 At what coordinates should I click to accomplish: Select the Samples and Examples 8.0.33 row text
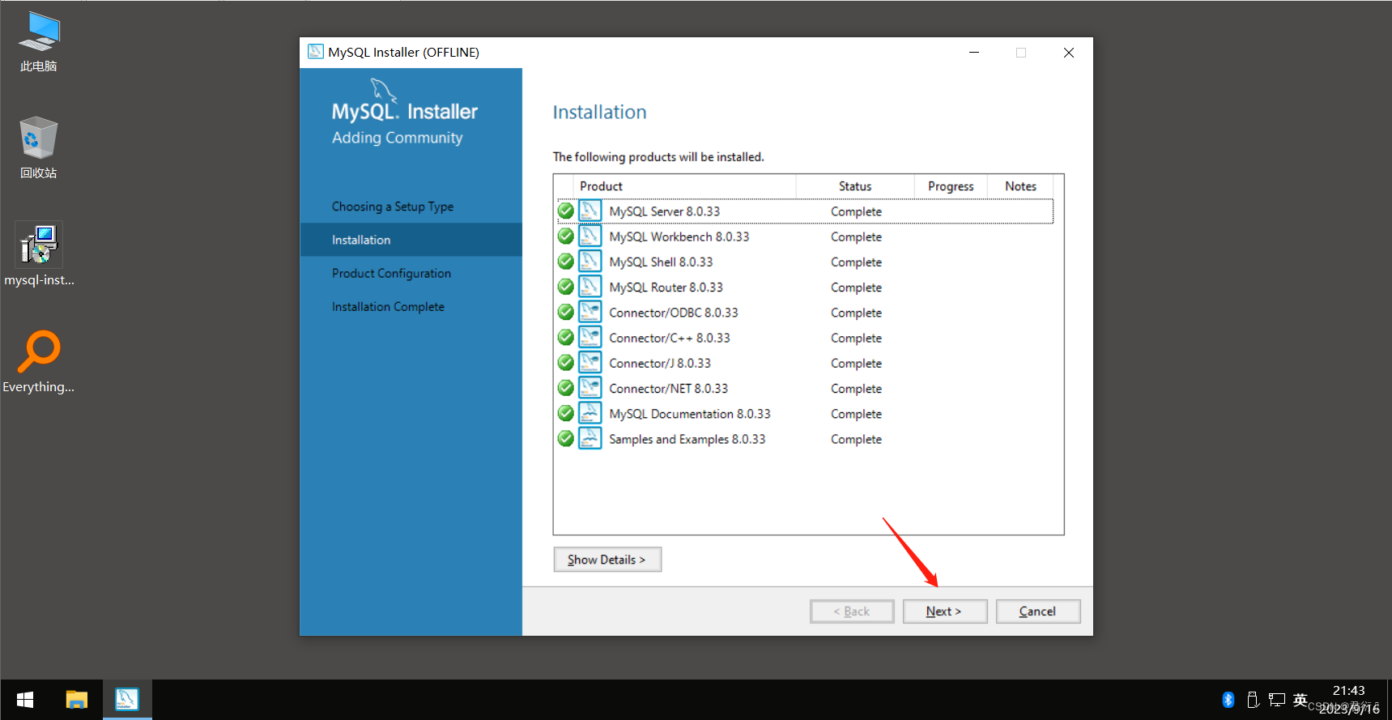point(687,439)
